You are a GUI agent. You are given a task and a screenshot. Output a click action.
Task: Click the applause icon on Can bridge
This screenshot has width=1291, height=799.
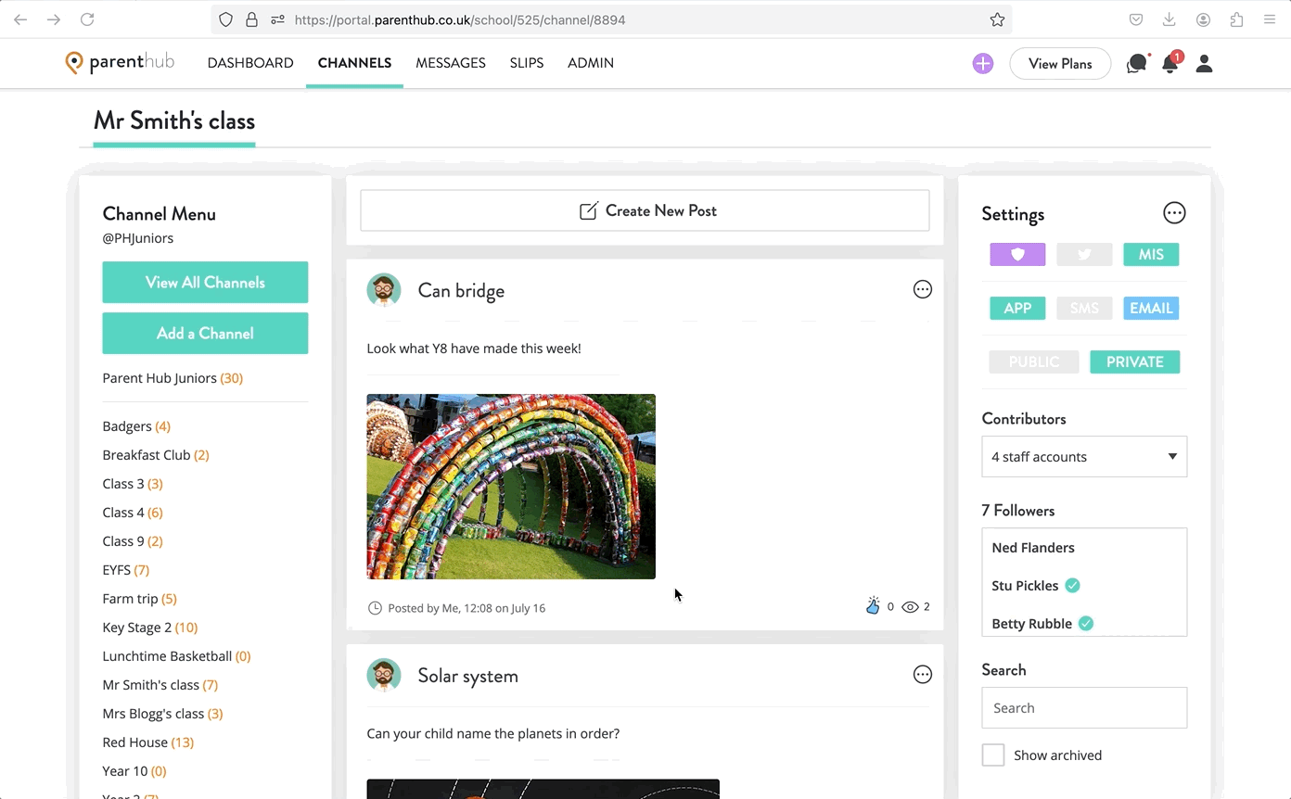click(873, 606)
